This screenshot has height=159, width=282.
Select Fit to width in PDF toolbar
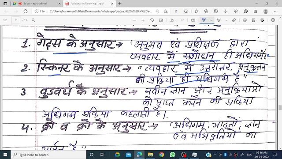coord(161,20)
